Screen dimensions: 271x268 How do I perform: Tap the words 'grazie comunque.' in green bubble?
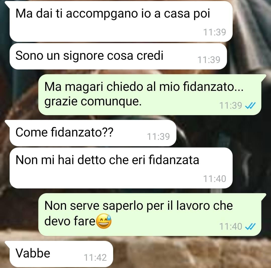tap(93, 102)
